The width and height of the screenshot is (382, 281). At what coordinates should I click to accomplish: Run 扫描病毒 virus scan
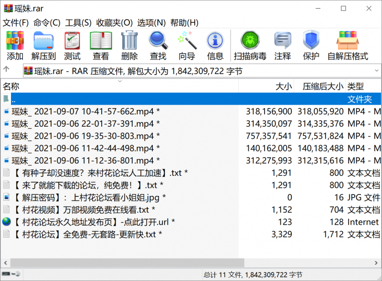click(250, 44)
